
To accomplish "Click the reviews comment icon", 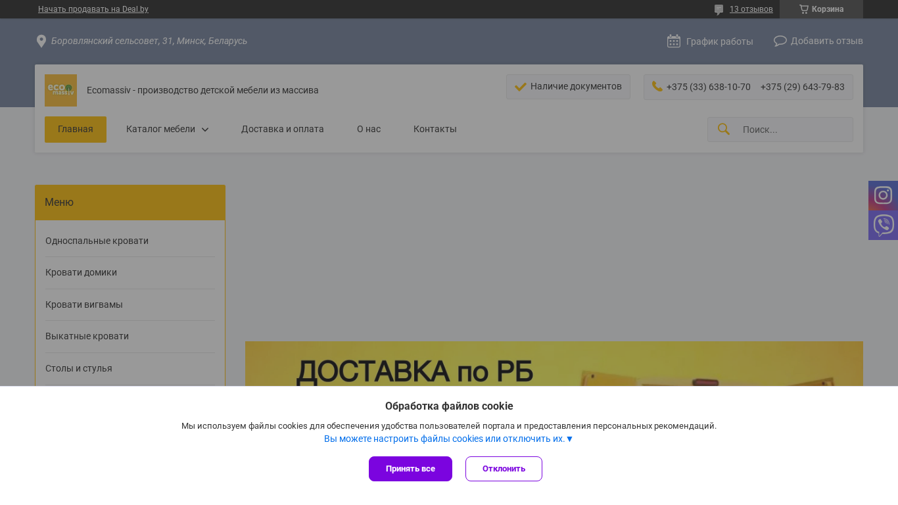I will pos(719,10).
